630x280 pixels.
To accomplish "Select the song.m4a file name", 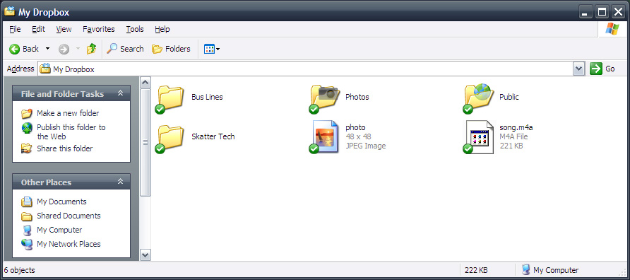I will click(516, 127).
